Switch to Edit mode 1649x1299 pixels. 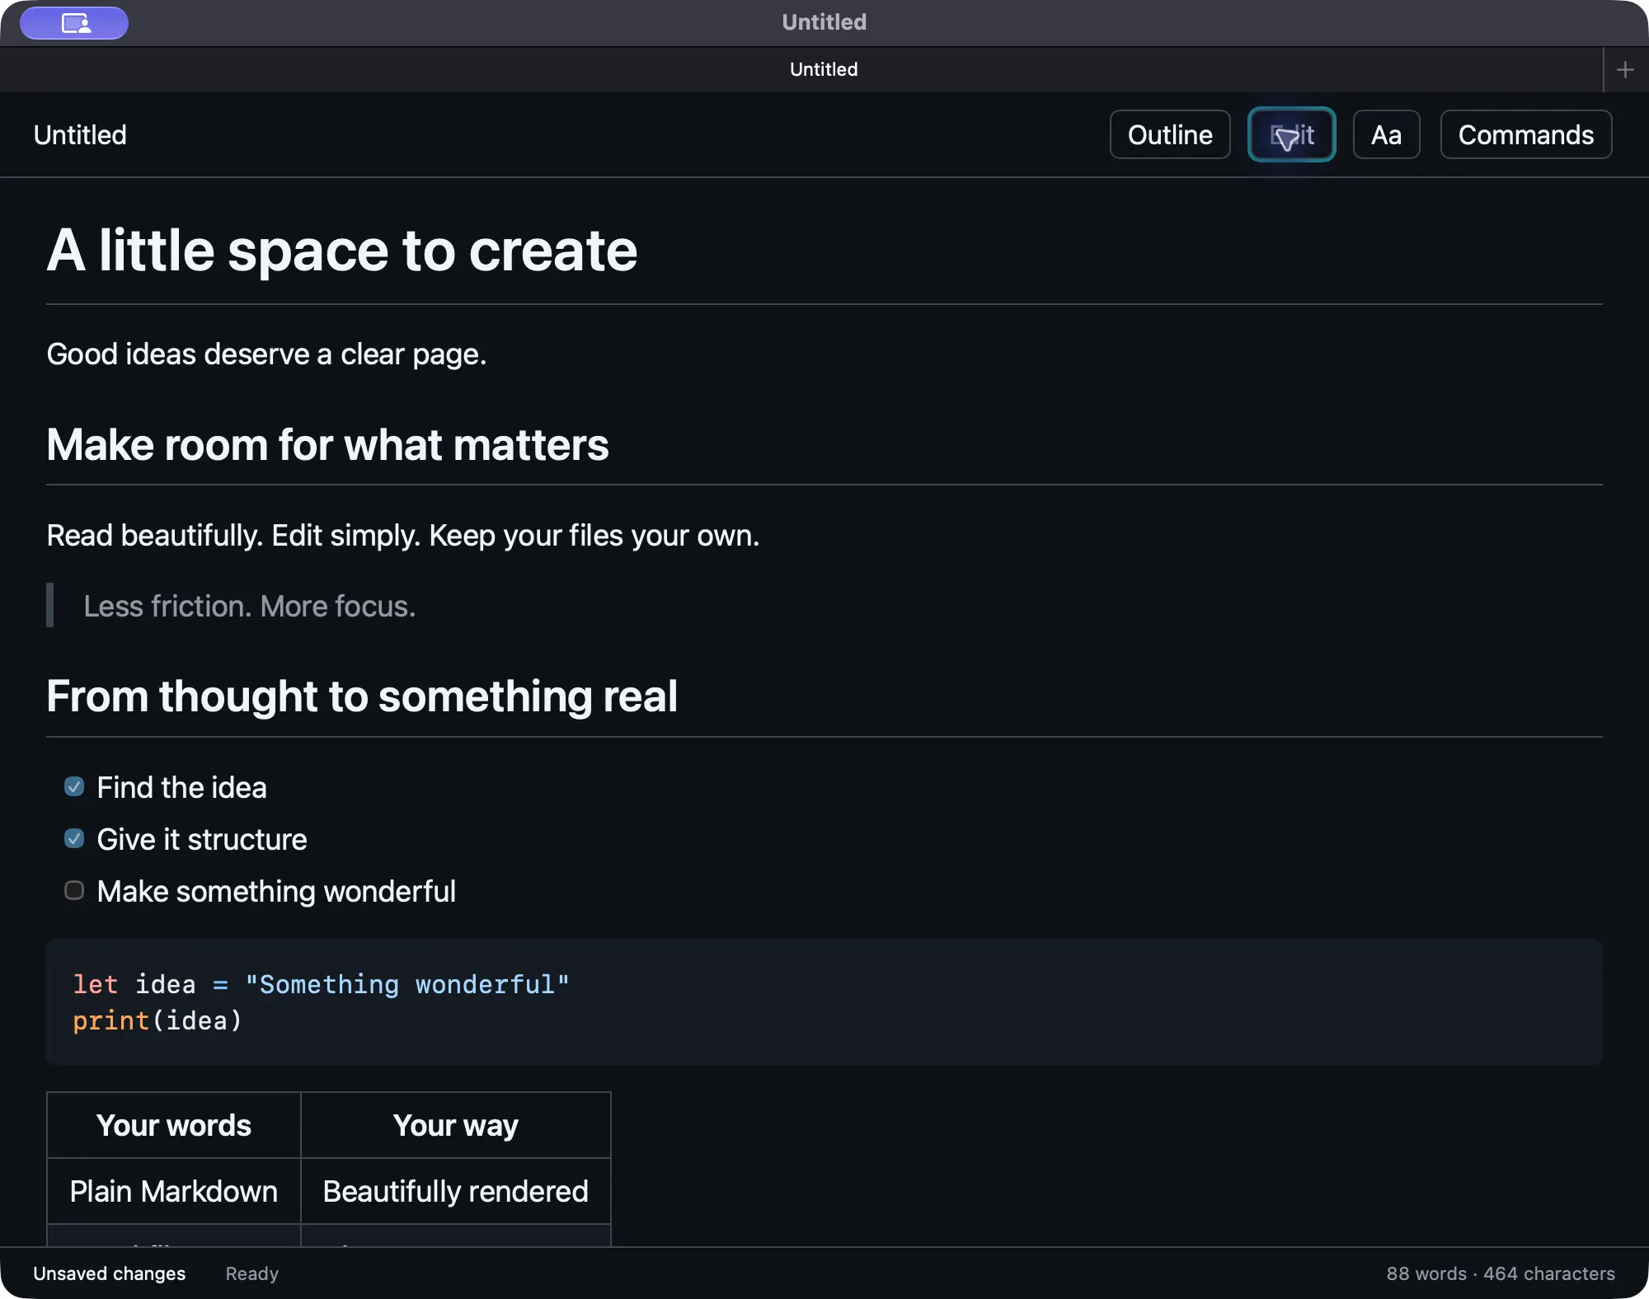(1291, 134)
